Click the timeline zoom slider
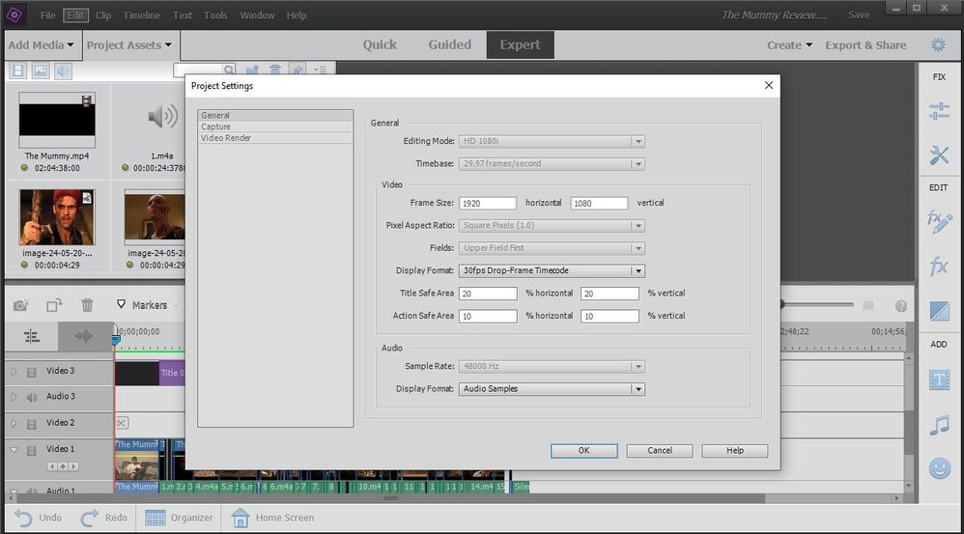The height and width of the screenshot is (534, 964). point(816,304)
